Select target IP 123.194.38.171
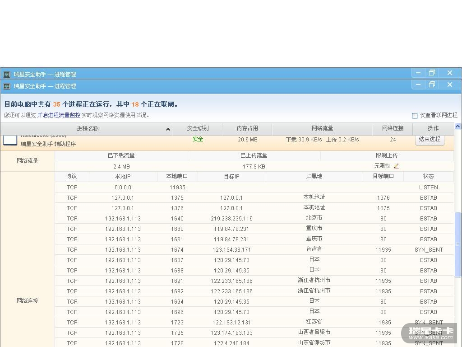This screenshot has width=462, height=347. point(231,249)
